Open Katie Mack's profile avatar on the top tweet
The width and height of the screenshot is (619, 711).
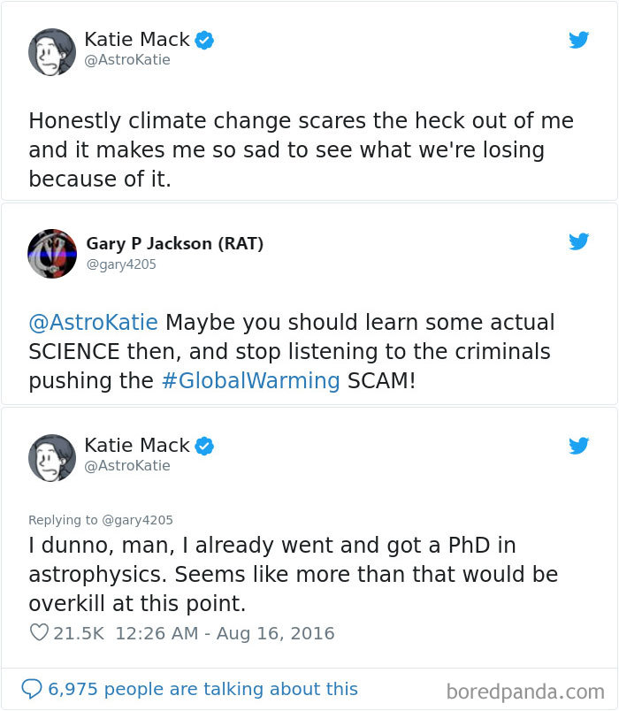point(51,51)
